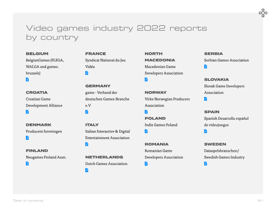Select 'Macedonian Game Developers Association' text

[164, 70]
